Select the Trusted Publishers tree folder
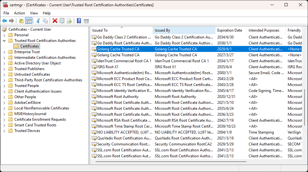 (29, 69)
